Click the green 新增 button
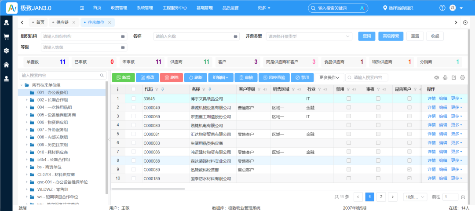The width and height of the screenshot is (475, 211). (x=123, y=77)
